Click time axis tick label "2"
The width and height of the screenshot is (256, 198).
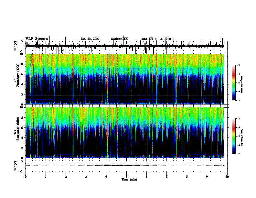coord(66,177)
